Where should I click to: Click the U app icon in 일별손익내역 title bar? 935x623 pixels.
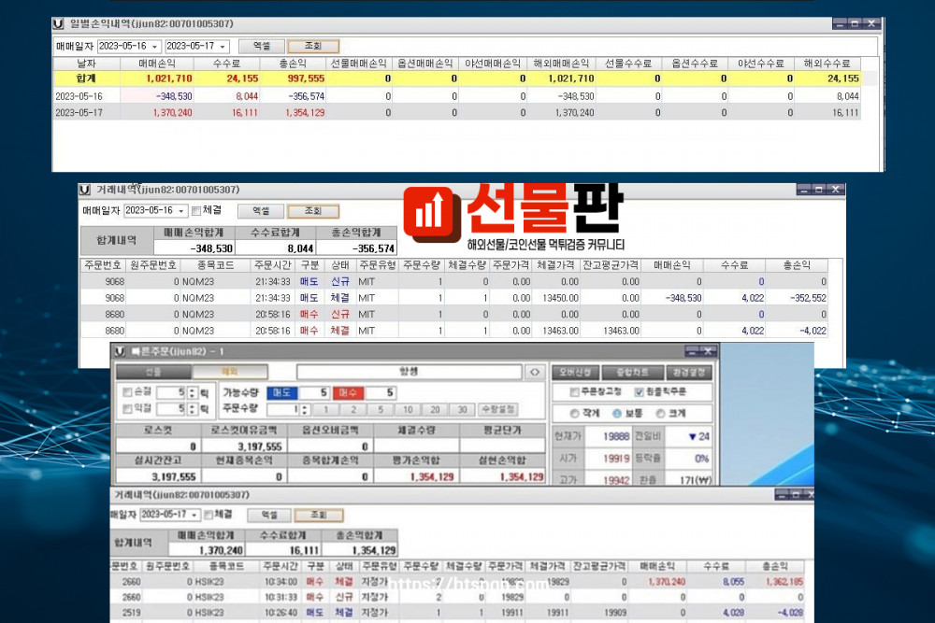(60, 23)
